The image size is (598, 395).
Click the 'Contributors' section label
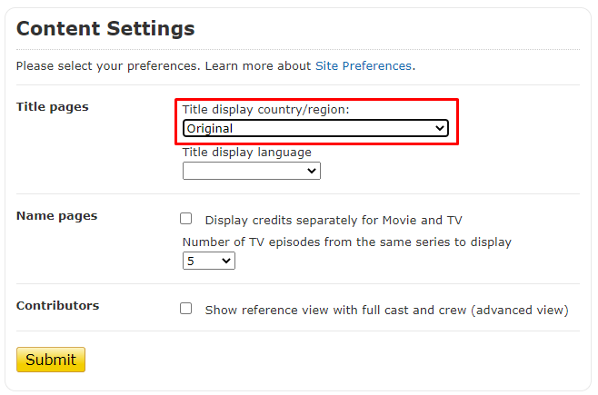[57, 306]
